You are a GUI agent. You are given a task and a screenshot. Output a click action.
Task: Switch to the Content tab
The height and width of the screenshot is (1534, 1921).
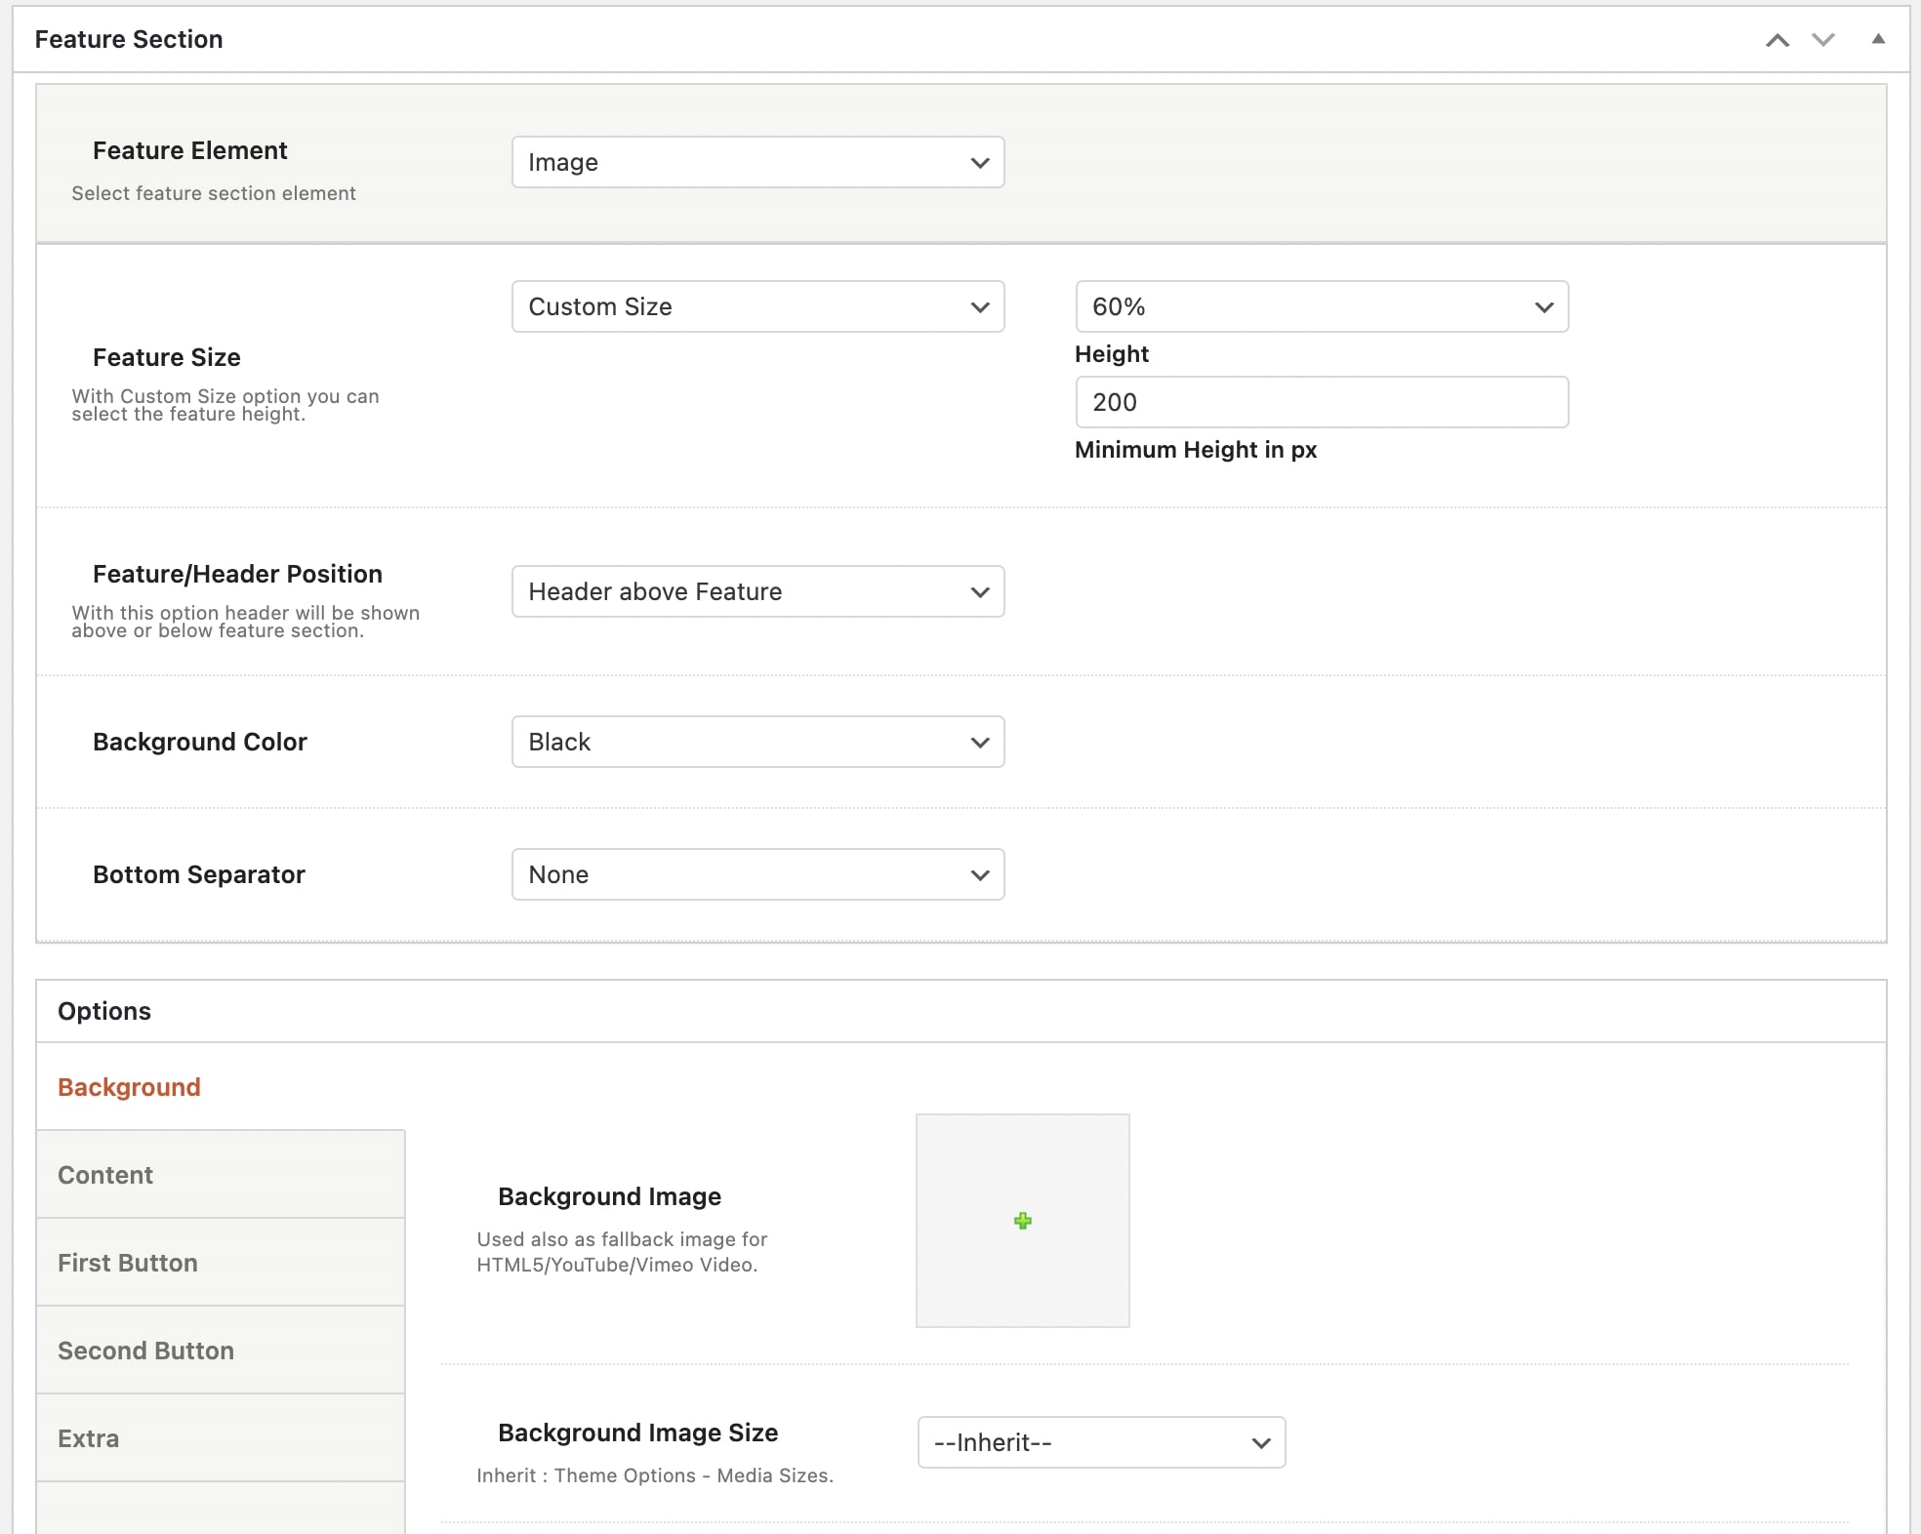tap(105, 1175)
